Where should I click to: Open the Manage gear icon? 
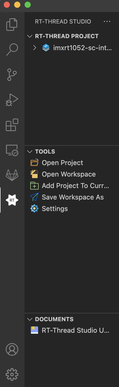point(12,374)
